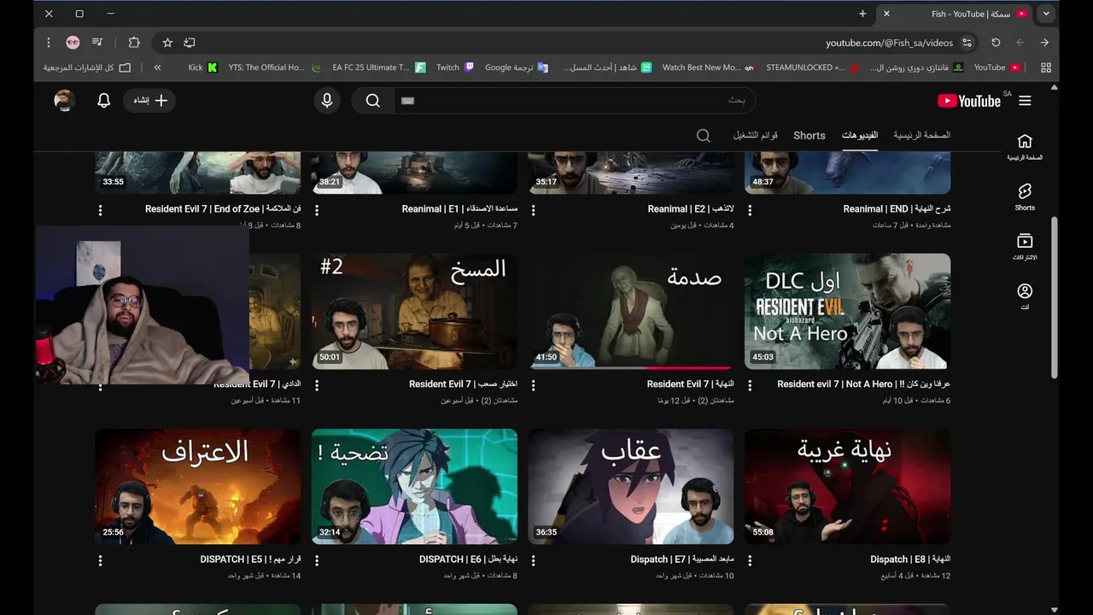Open the Google ترجمة bookmark
This screenshot has width=1093, height=615.
[517, 67]
